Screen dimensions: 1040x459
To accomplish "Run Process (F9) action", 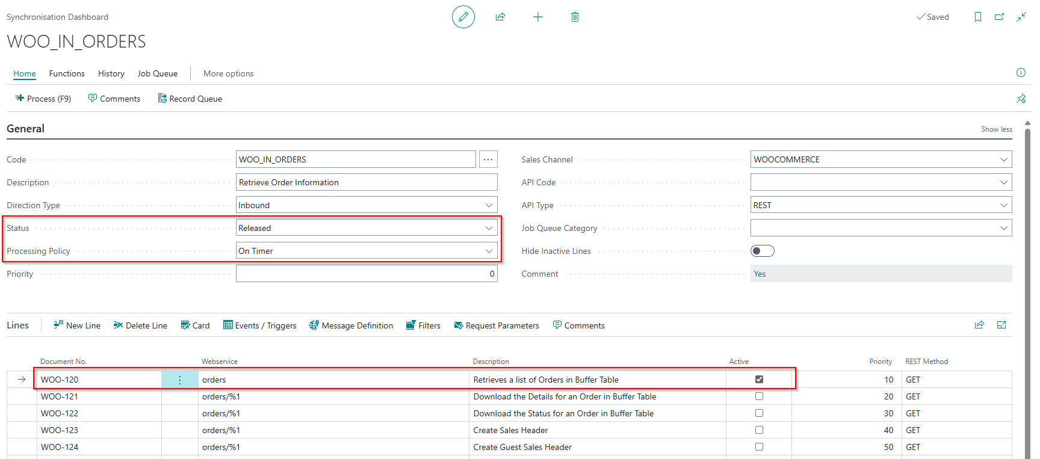I will click(x=43, y=99).
